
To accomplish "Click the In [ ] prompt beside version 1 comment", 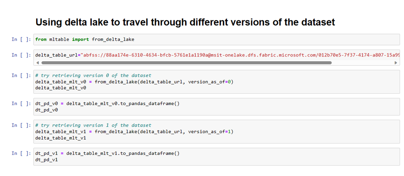I will [22, 125].
